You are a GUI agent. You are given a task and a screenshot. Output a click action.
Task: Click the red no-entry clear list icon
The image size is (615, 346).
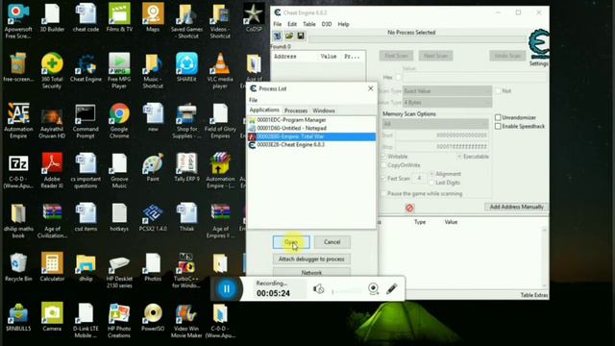[x=409, y=208]
